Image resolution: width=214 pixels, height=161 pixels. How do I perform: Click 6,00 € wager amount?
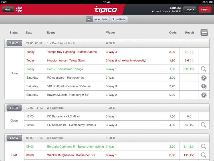[x=110, y=43]
